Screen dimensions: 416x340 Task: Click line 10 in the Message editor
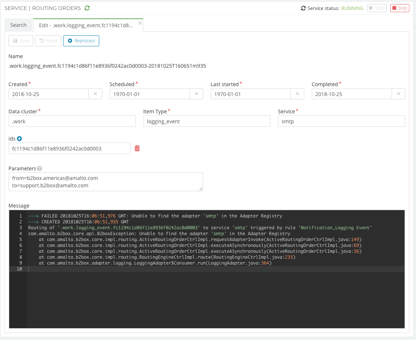pos(184,269)
